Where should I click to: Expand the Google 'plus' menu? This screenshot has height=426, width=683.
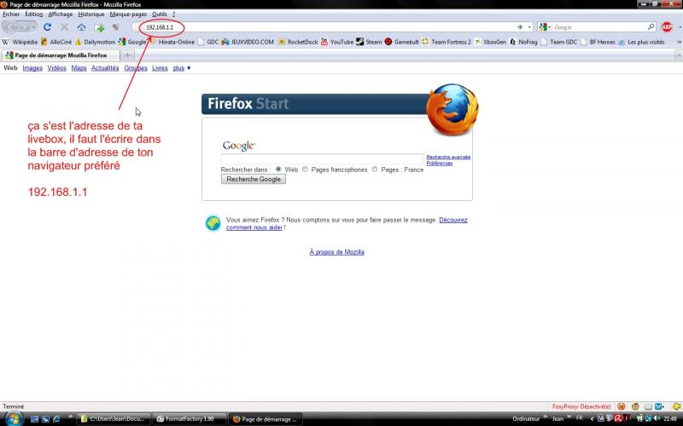pyautogui.click(x=182, y=68)
